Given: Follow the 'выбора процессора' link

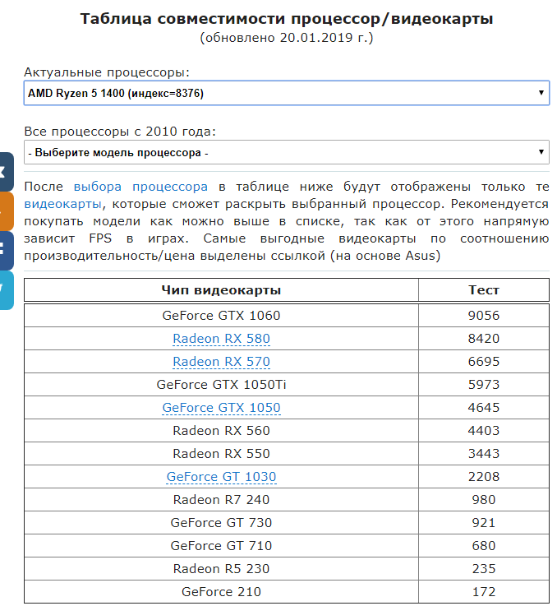Looking at the screenshot, I should pos(140,187).
